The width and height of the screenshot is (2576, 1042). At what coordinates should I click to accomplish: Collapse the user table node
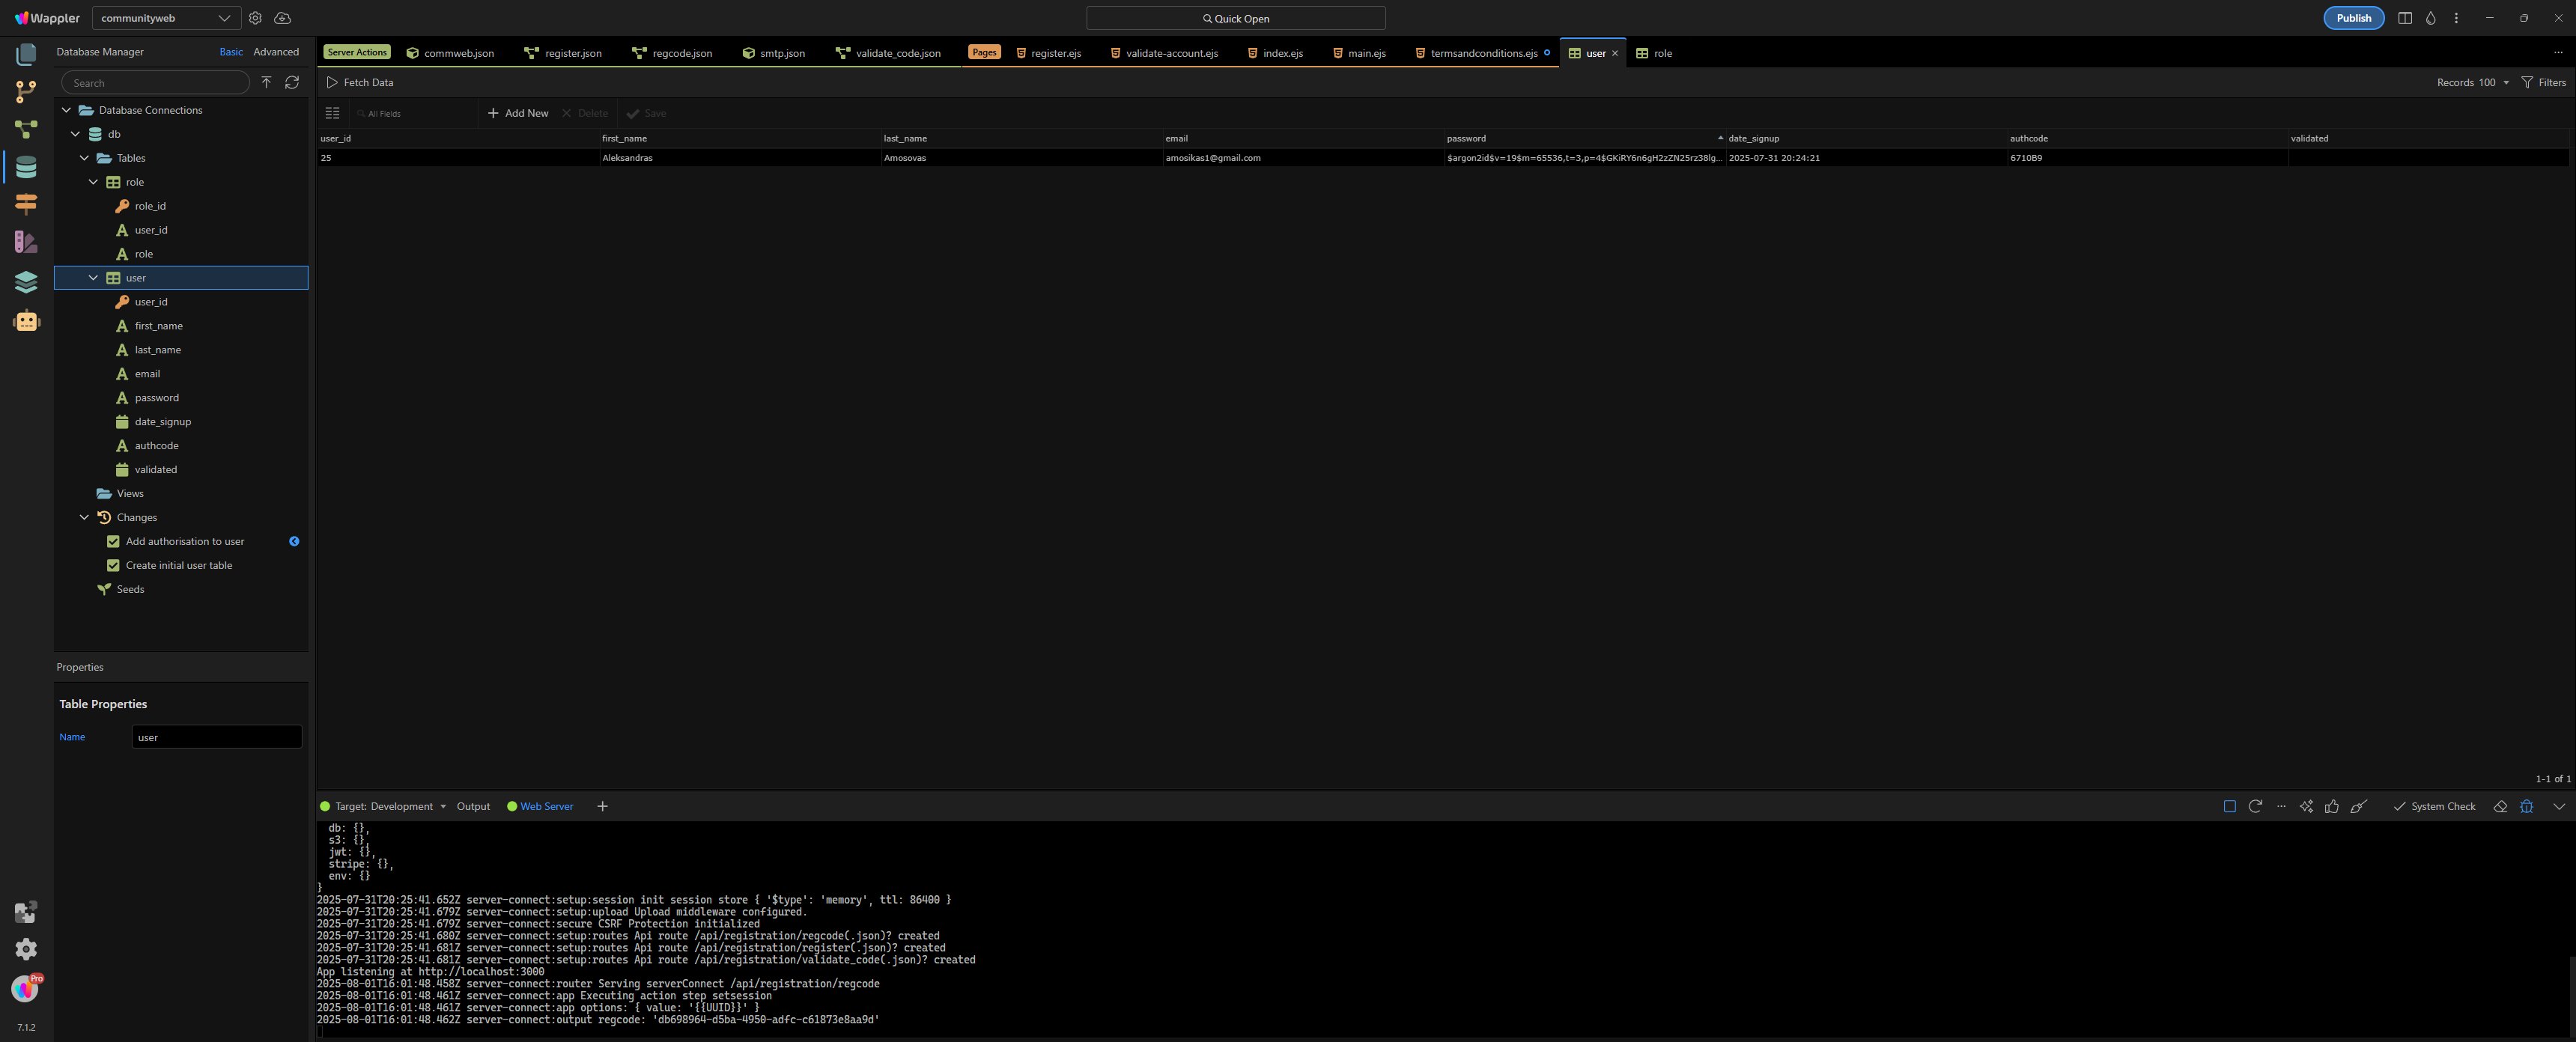point(94,278)
